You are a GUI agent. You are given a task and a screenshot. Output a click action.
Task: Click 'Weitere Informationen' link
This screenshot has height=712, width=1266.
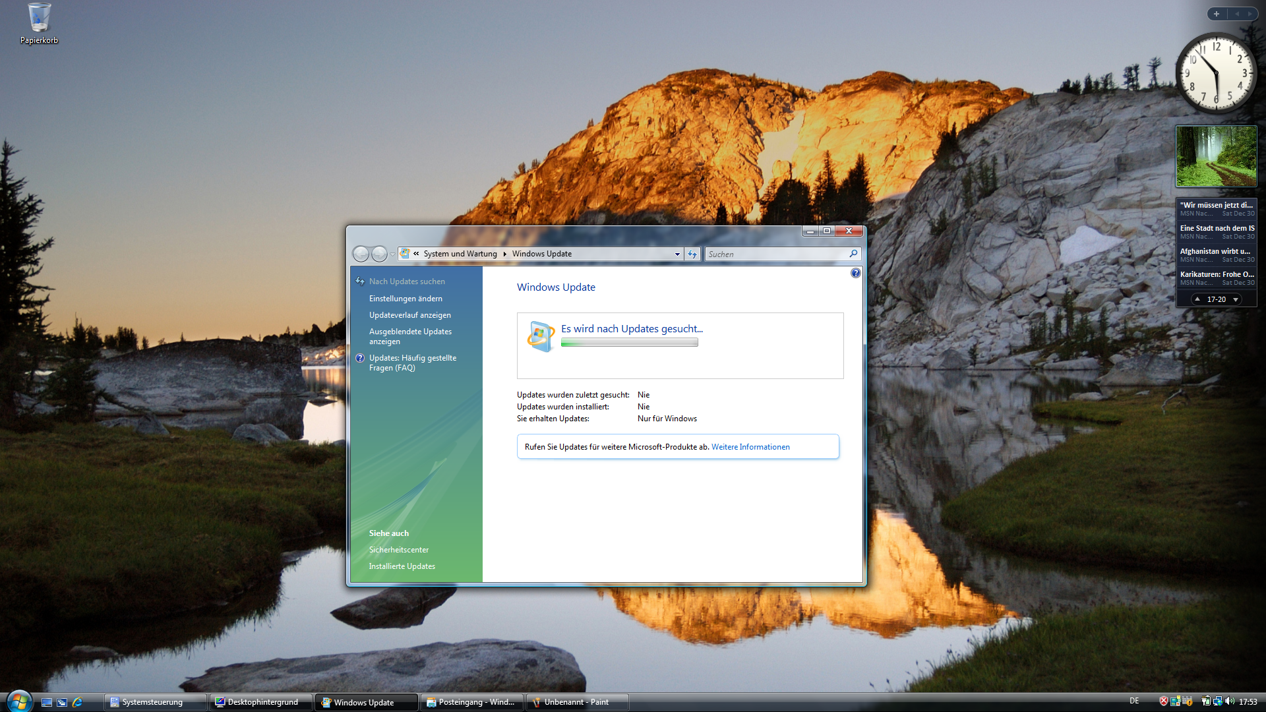coord(750,447)
